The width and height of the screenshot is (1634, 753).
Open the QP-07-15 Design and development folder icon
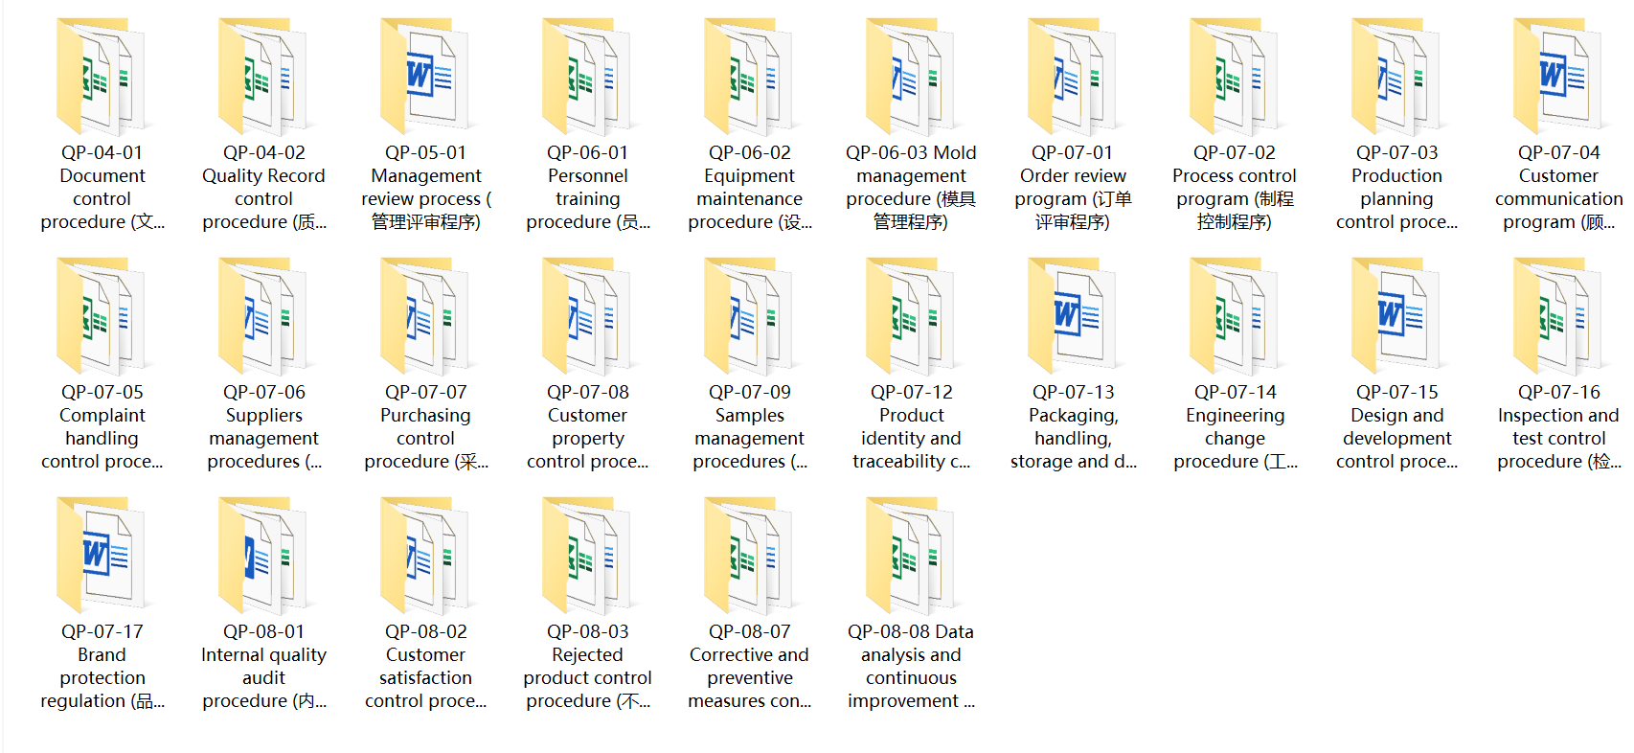[1396, 316]
